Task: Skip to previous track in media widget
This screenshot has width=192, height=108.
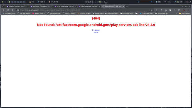Action: click(98, 2)
